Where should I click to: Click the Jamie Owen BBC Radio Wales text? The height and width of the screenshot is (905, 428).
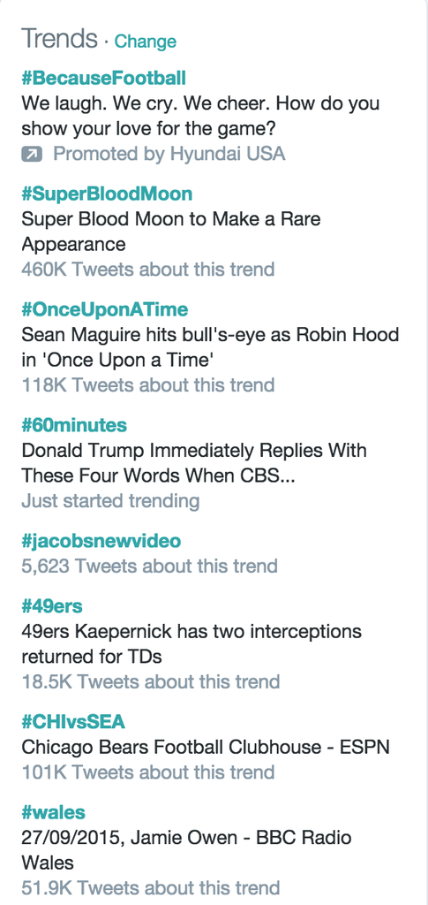pos(186,850)
